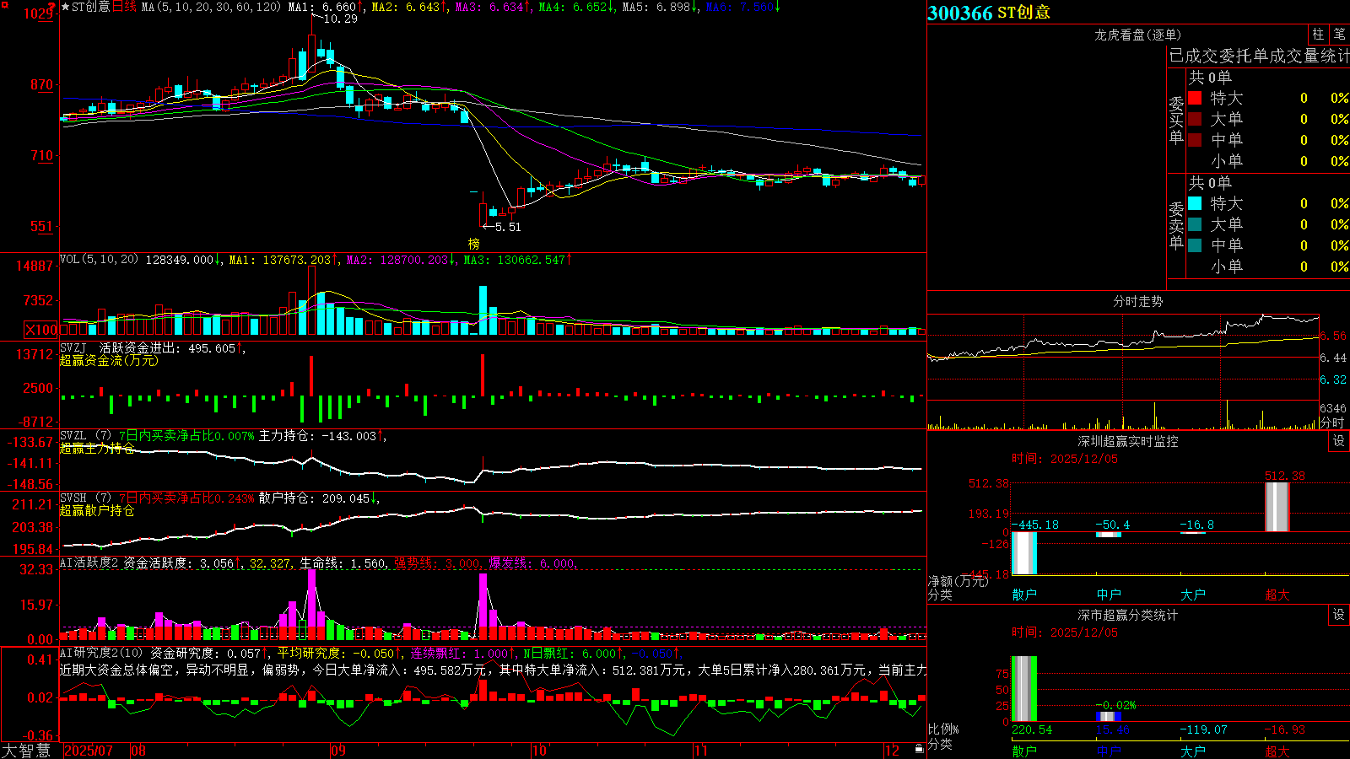Jump to month 08 on the time axis
This screenshot has height=759, width=1350.
click(x=138, y=751)
